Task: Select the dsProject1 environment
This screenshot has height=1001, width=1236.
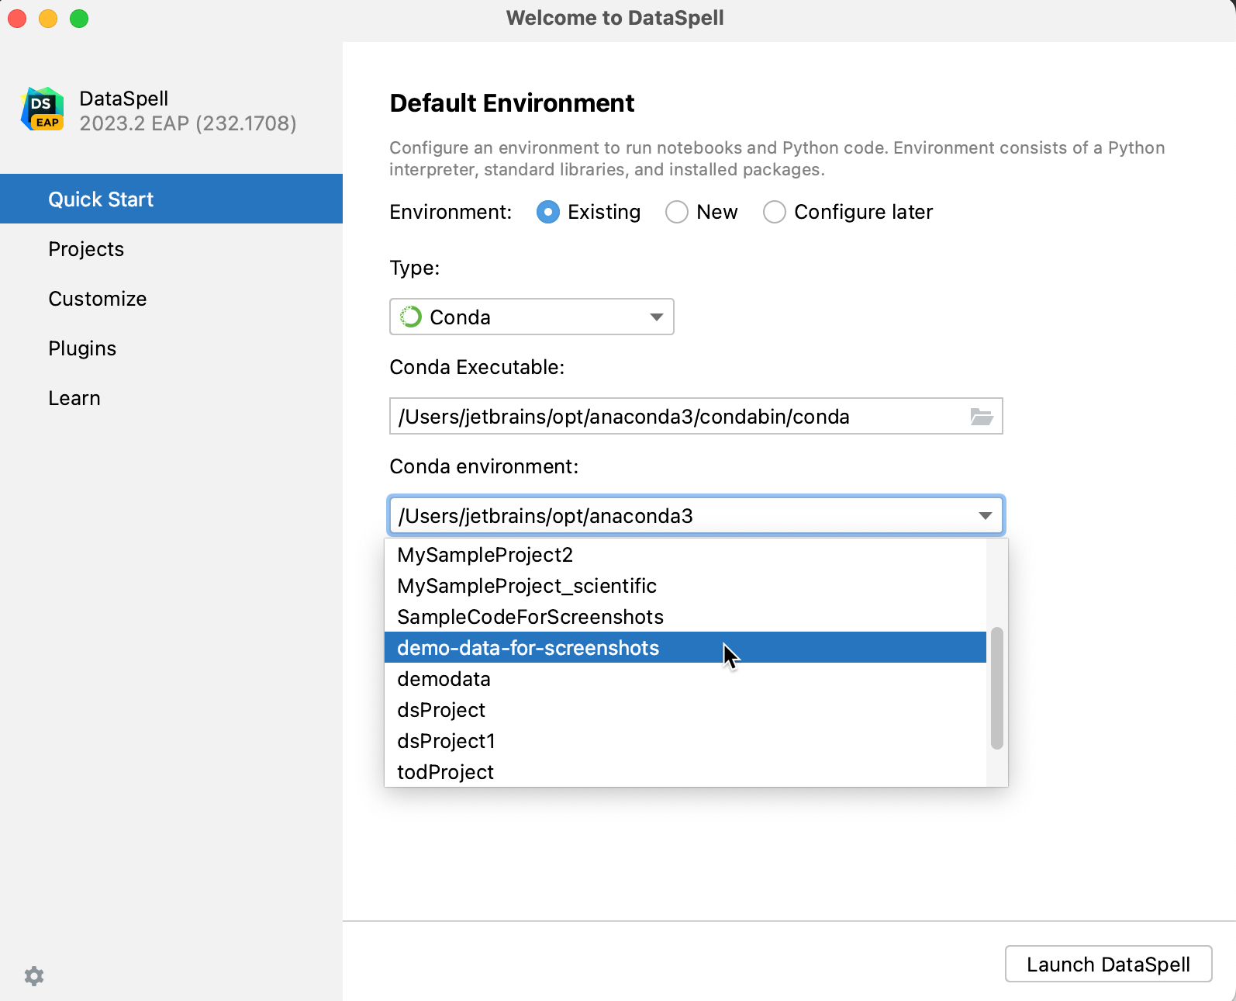Action: pos(685,741)
